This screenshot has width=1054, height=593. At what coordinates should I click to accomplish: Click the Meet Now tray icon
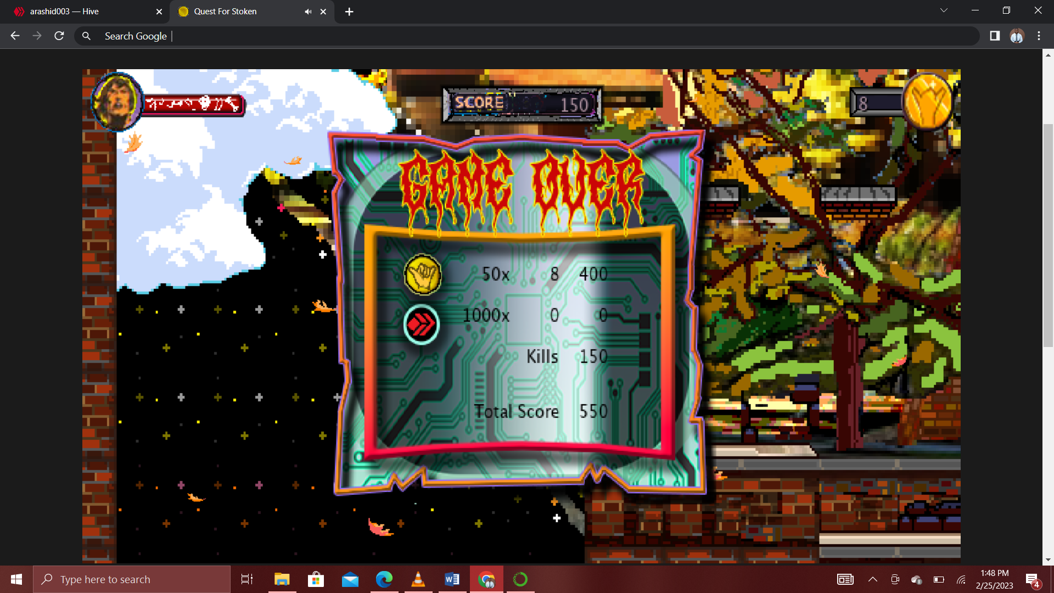pyautogui.click(x=895, y=579)
